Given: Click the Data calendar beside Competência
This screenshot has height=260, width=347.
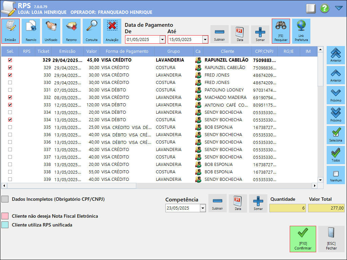Looking at the screenshot, I should pyautogui.click(x=238, y=203).
